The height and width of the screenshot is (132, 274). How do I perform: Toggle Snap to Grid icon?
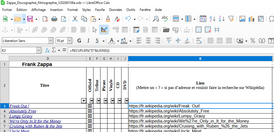coord(208,30)
